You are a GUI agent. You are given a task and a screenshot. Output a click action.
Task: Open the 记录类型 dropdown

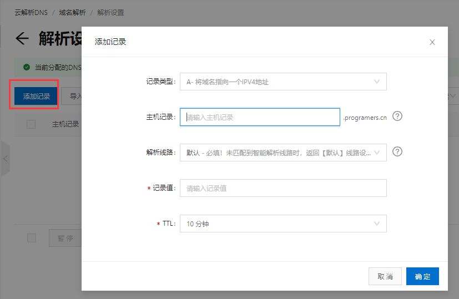pos(283,82)
